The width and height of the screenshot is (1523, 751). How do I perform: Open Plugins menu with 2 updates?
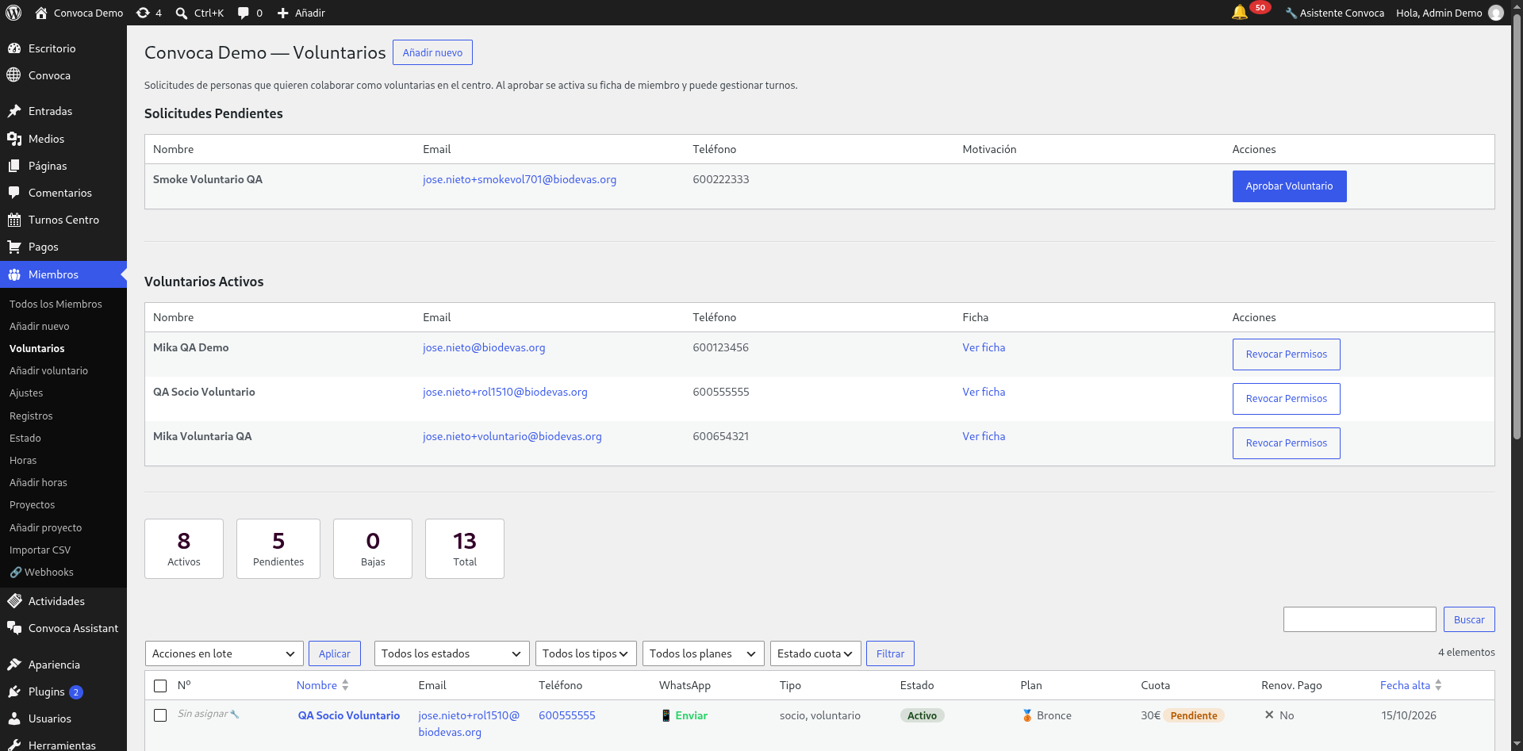[63, 692]
